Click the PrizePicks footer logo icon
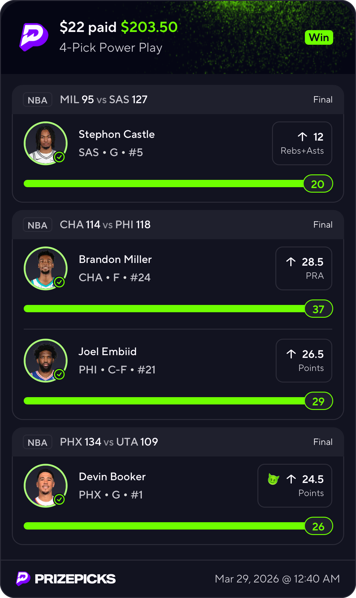Screen dimensions: 356x598 point(23,579)
